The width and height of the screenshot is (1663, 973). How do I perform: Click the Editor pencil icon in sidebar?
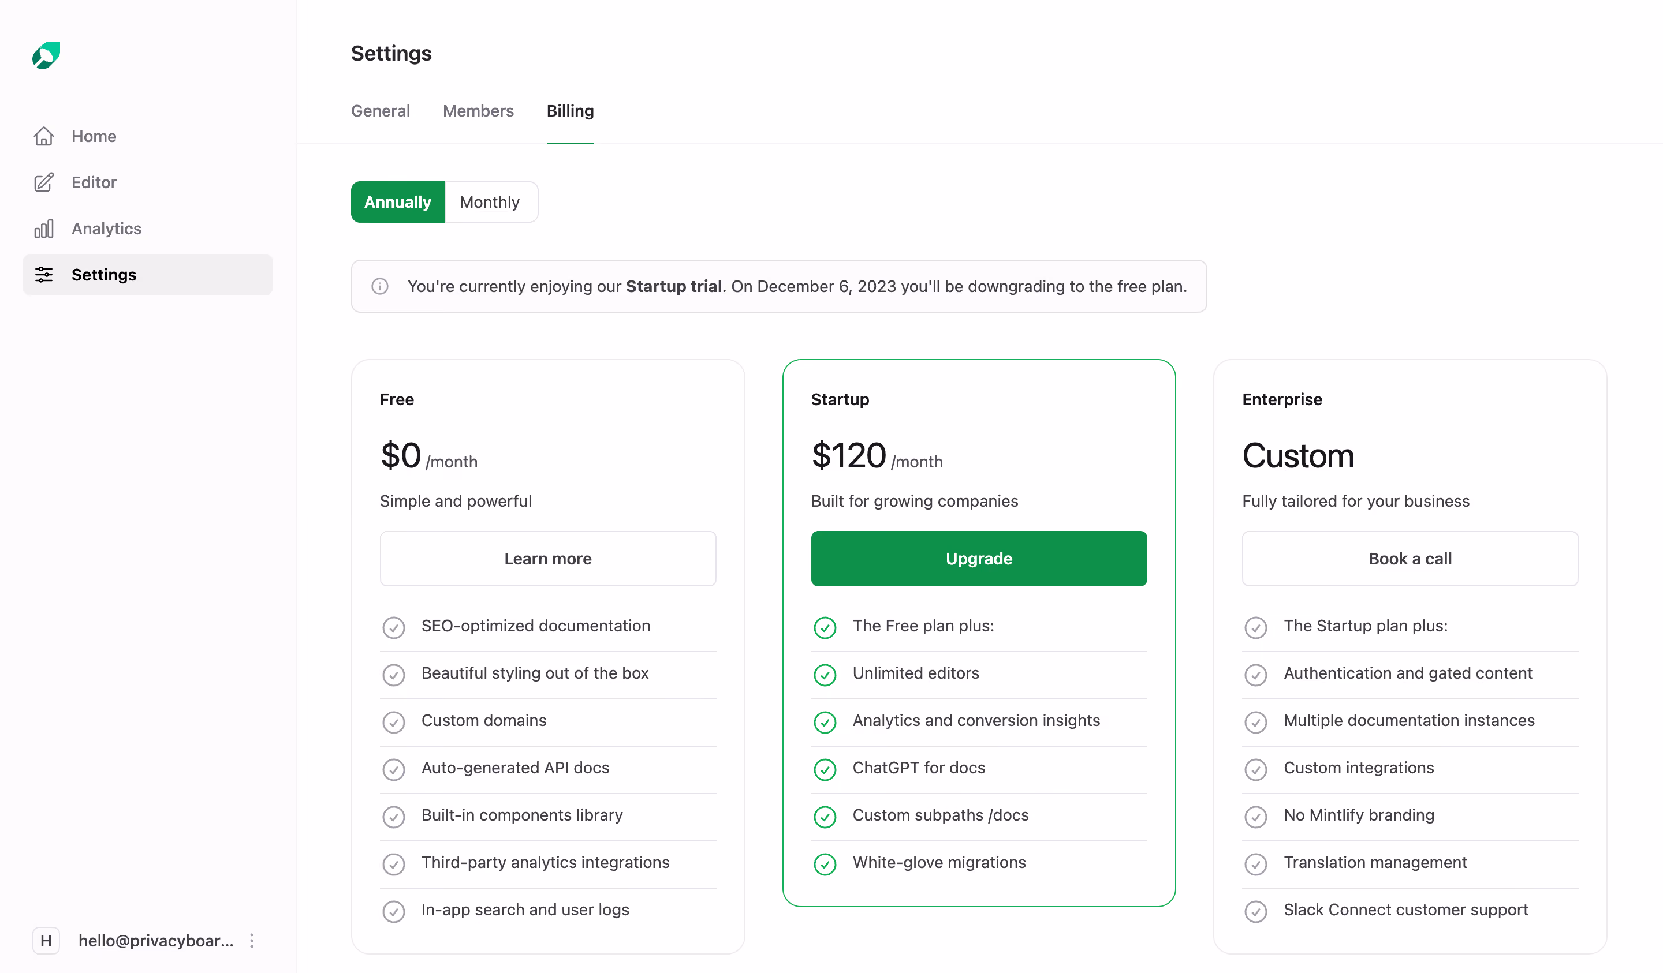point(43,182)
